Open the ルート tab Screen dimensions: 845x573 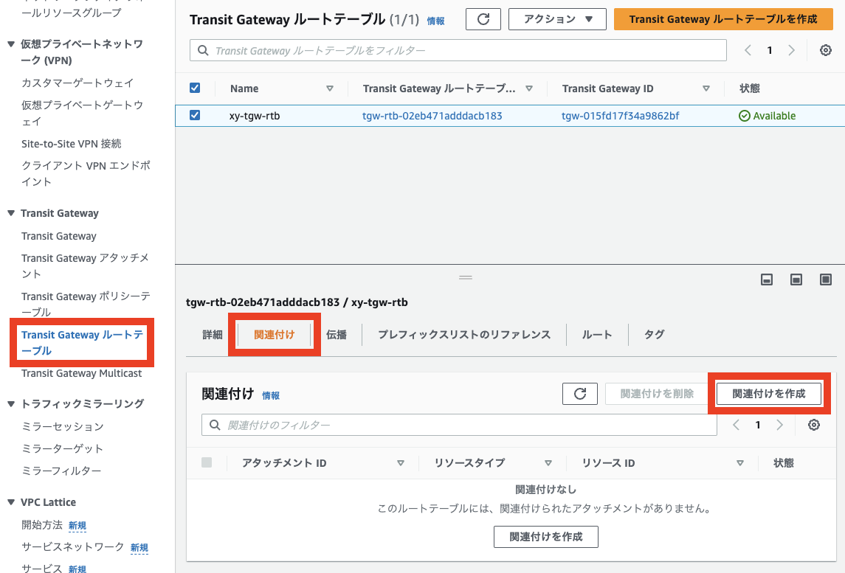596,334
